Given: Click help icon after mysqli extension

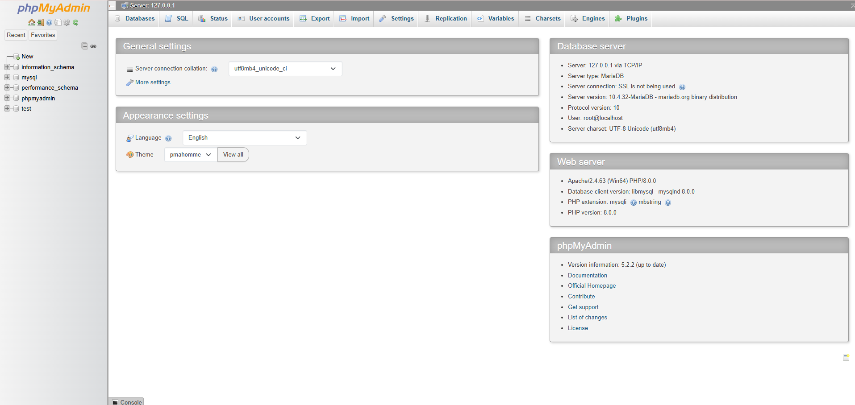Looking at the screenshot, I should [634, 202].
